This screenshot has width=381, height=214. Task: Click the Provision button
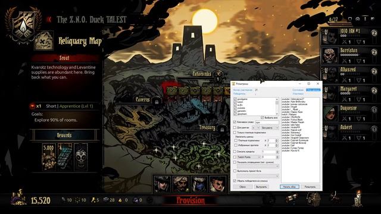point(190,200)
